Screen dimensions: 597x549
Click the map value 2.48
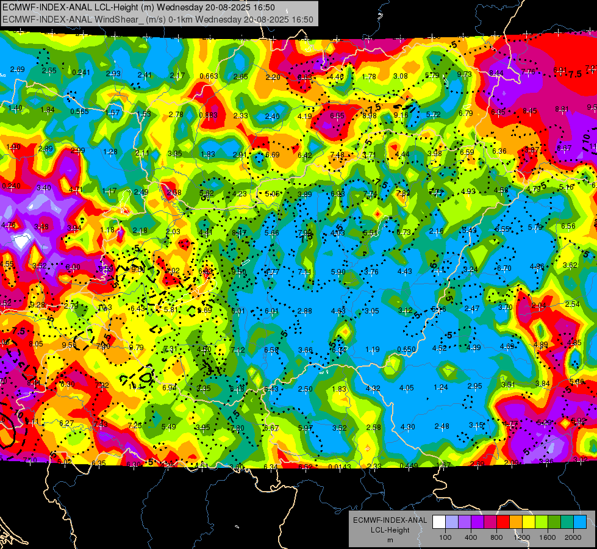pos(441,426)
